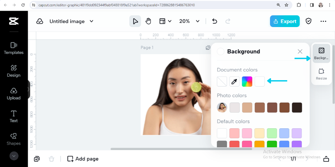Screen dimensions: 335x167
Task: Open the Chrome profile avatar
Action: click(x=321, y=5)
